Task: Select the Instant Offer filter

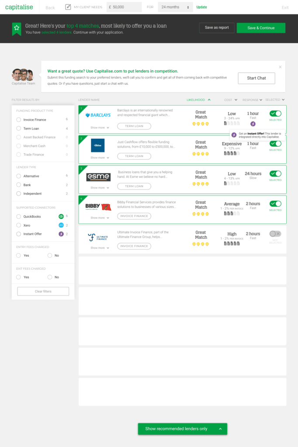Action: click(18, 234)
